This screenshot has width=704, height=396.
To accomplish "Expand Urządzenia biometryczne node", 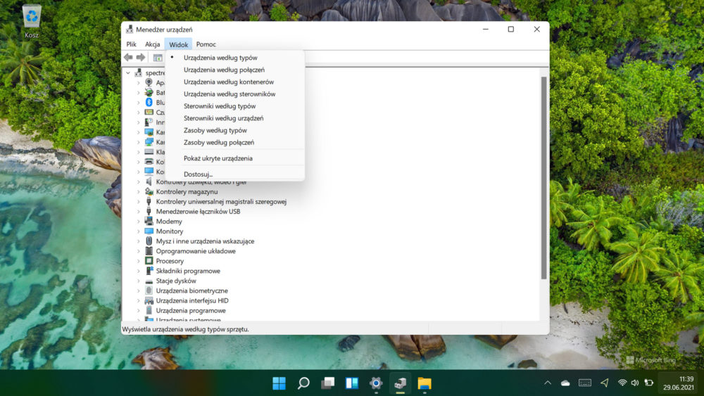I will click(x=138, y=290).
